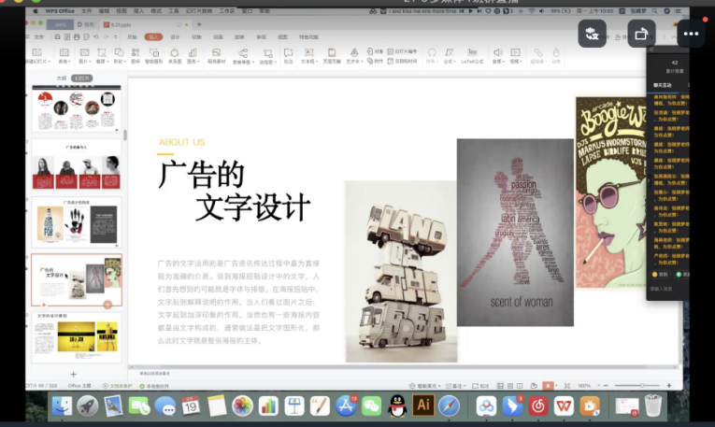
Task: Switch to reading view in status bar
Action: click(x=520, y=386)
